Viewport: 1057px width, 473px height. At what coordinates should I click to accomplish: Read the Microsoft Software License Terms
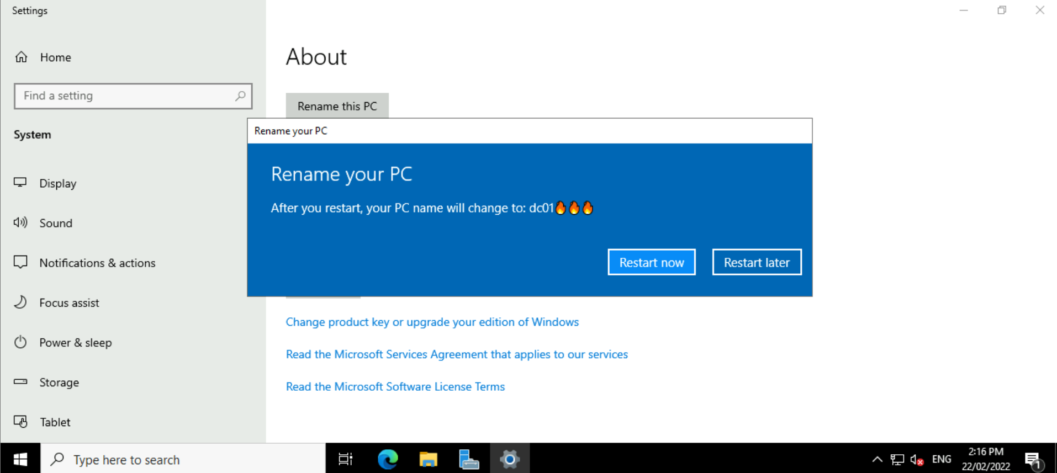point(395,386)
